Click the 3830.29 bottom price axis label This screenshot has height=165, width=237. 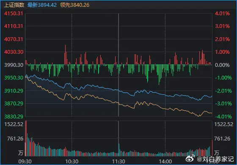[14, 116]
